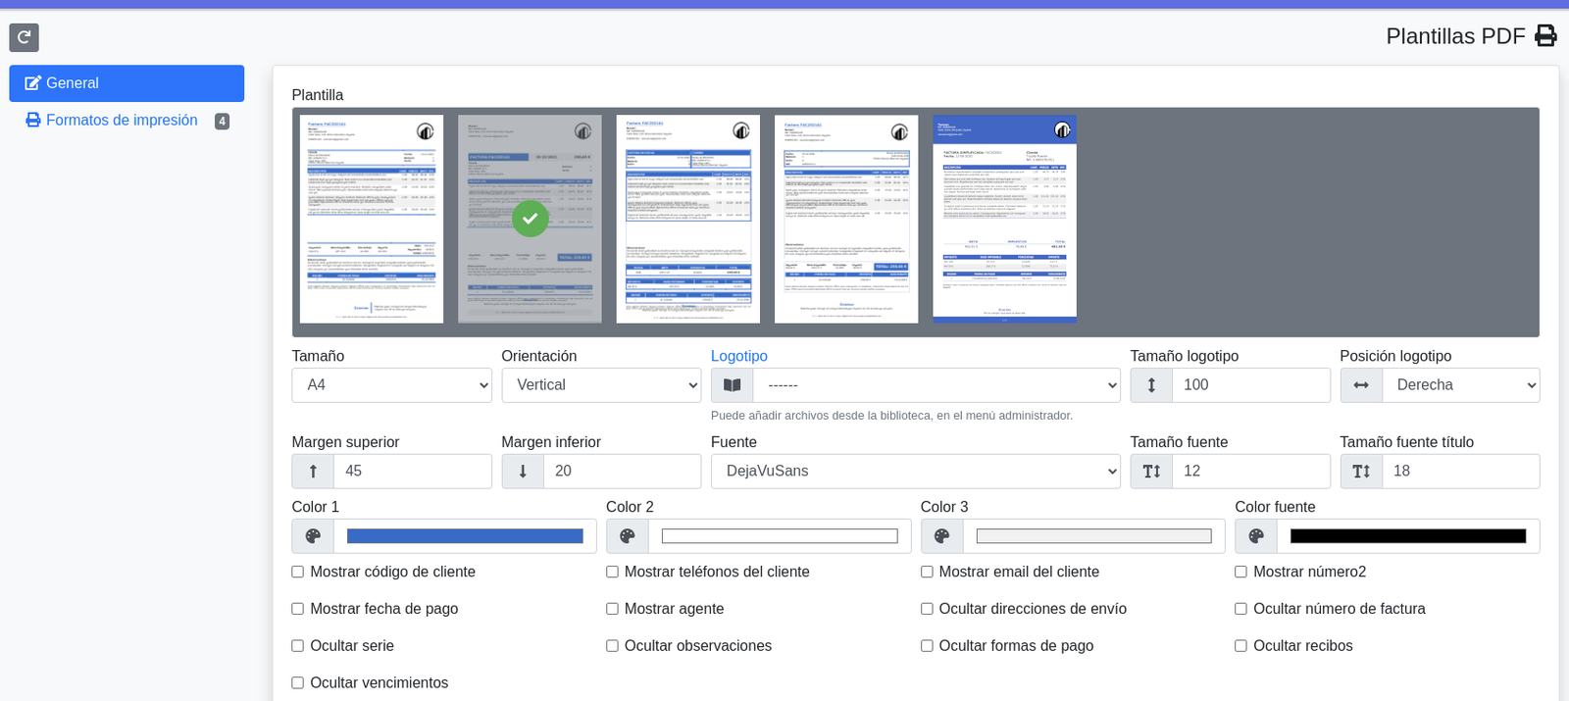Click the Margen superior field with 45
This screenshot has width=1569, height=701.
pos(413,472)
